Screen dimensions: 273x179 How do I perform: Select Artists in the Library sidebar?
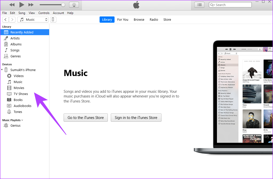click(x=15, y=38)
